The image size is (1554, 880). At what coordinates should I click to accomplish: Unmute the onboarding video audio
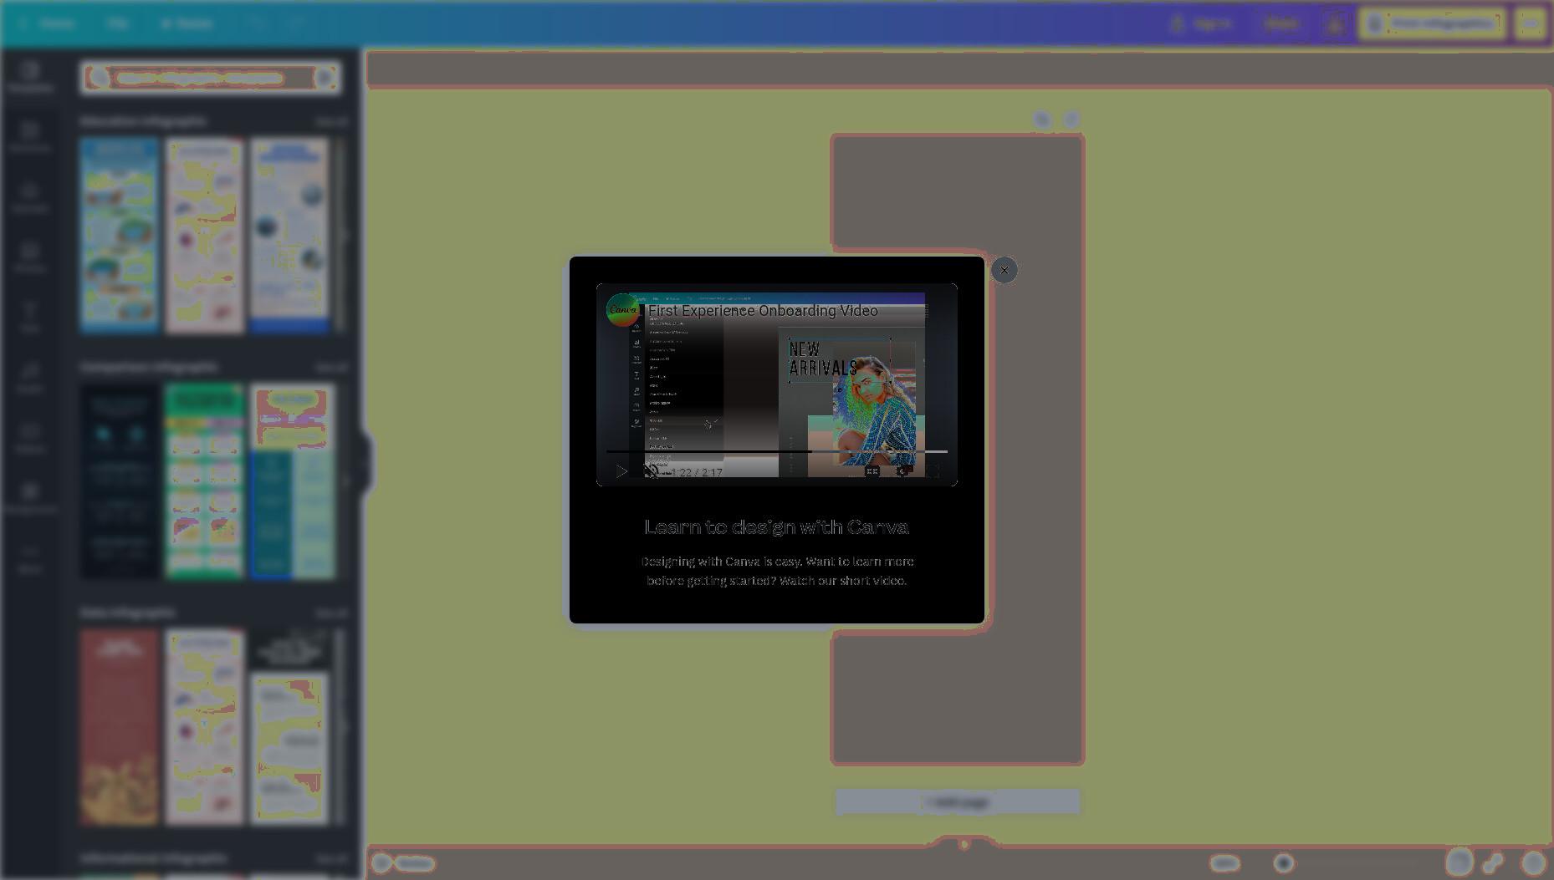[x=651, y=472]
